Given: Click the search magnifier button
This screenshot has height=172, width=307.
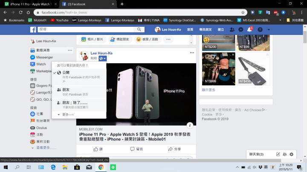Looking at the screenshot, I should click(139, 29).
